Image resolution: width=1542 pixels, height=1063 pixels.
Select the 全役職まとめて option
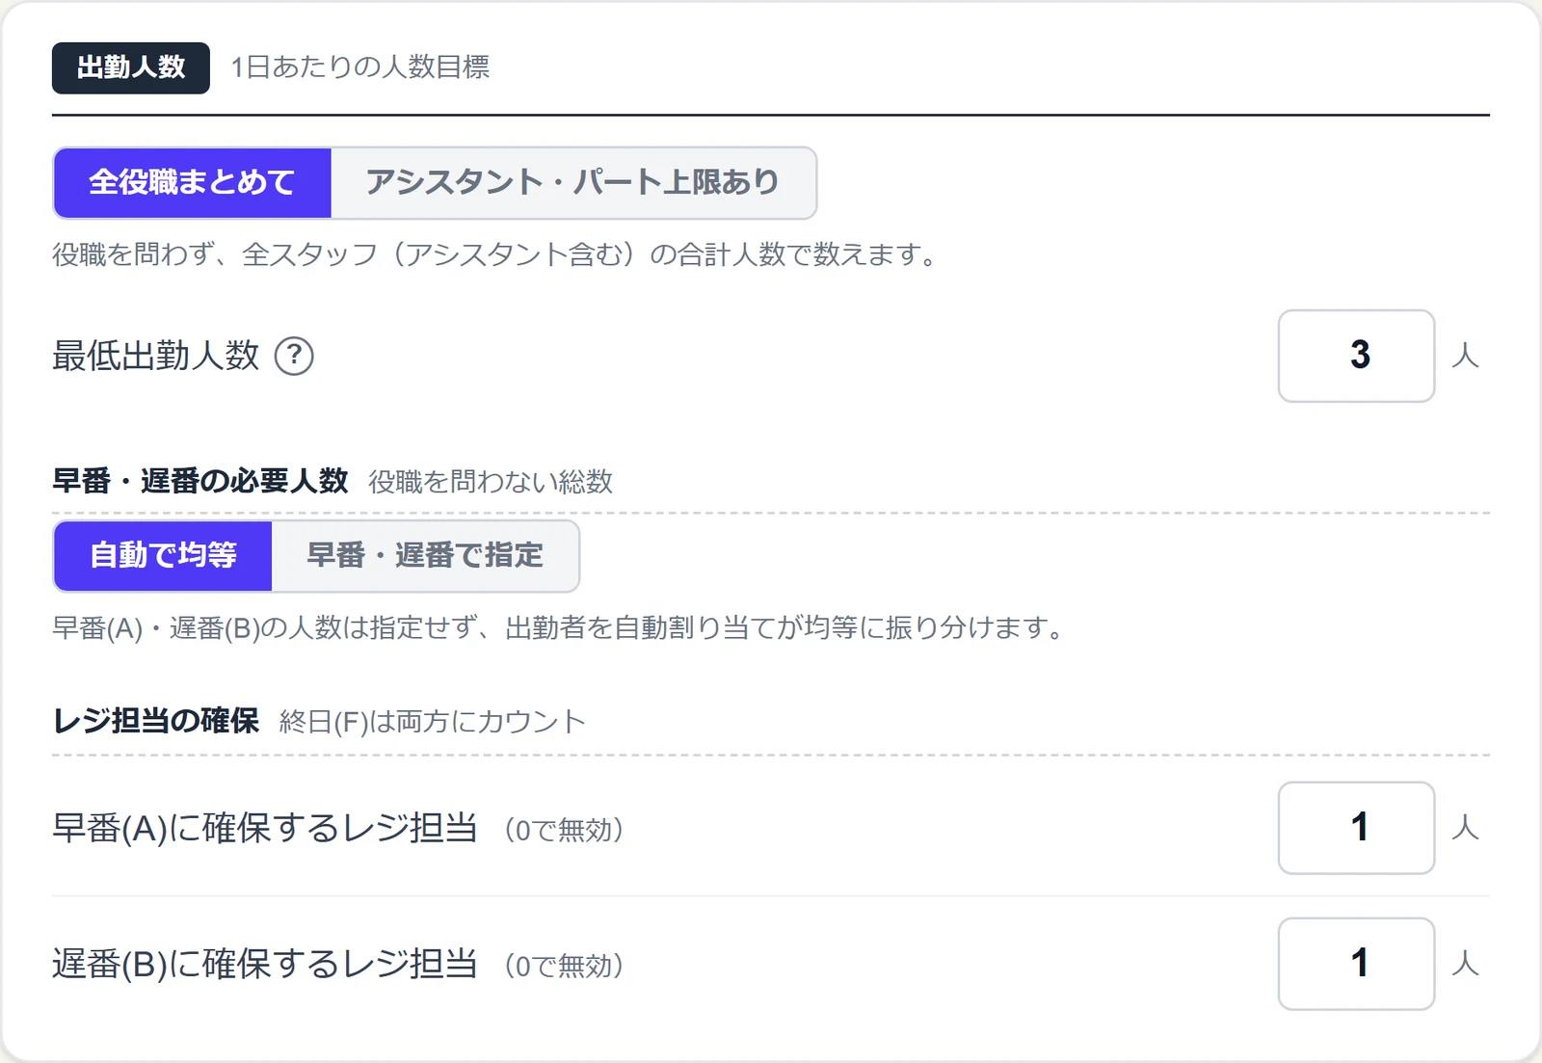pos(193,183)
